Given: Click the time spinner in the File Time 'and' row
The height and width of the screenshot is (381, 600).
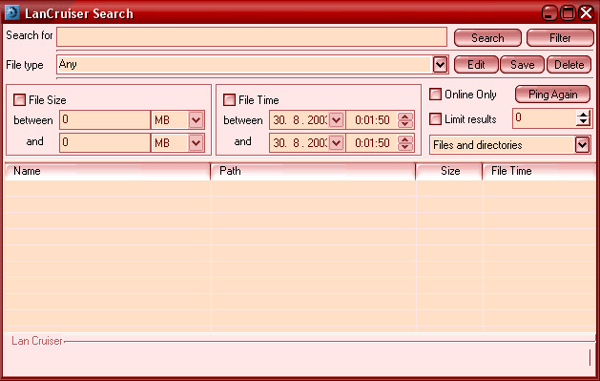Looking at the screenshot, I should tap(405, 143).
